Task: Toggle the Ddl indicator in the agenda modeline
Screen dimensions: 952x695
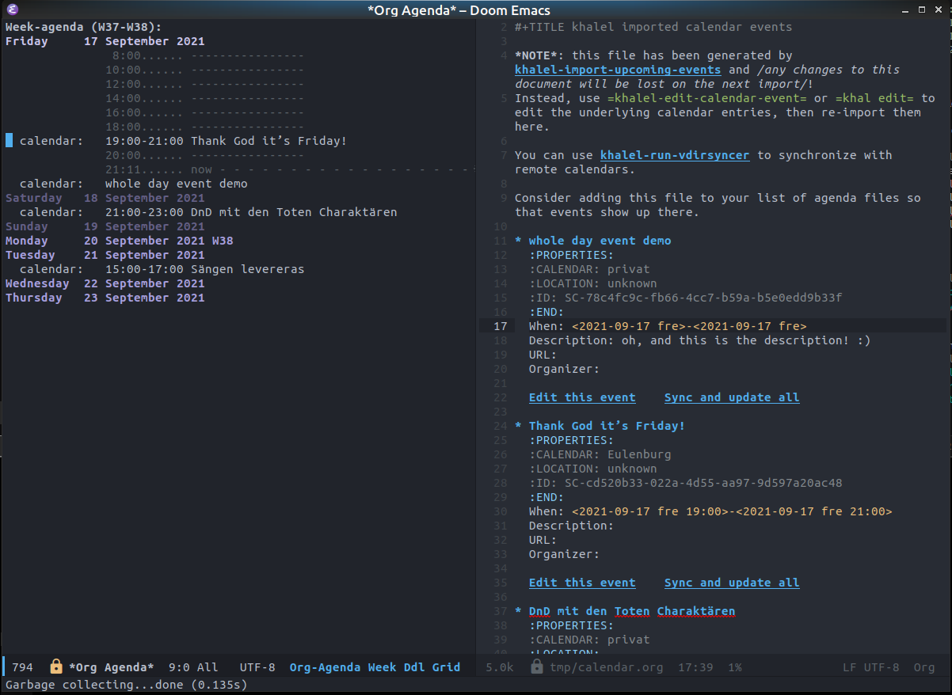Action: click(x=416, y=667)
